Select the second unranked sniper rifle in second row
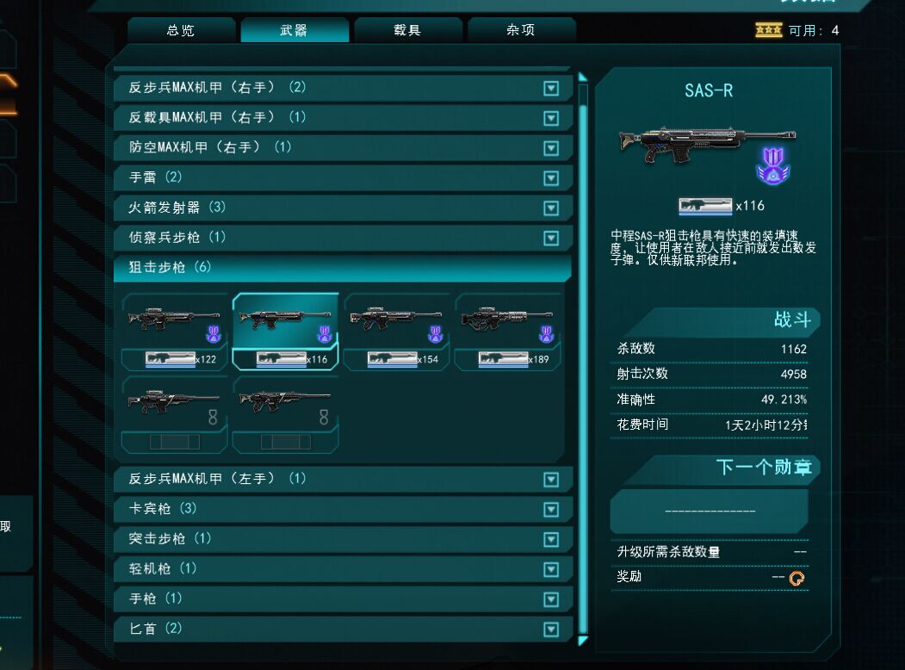The width and height of the screenshot is (905, 670). [285, 414]
